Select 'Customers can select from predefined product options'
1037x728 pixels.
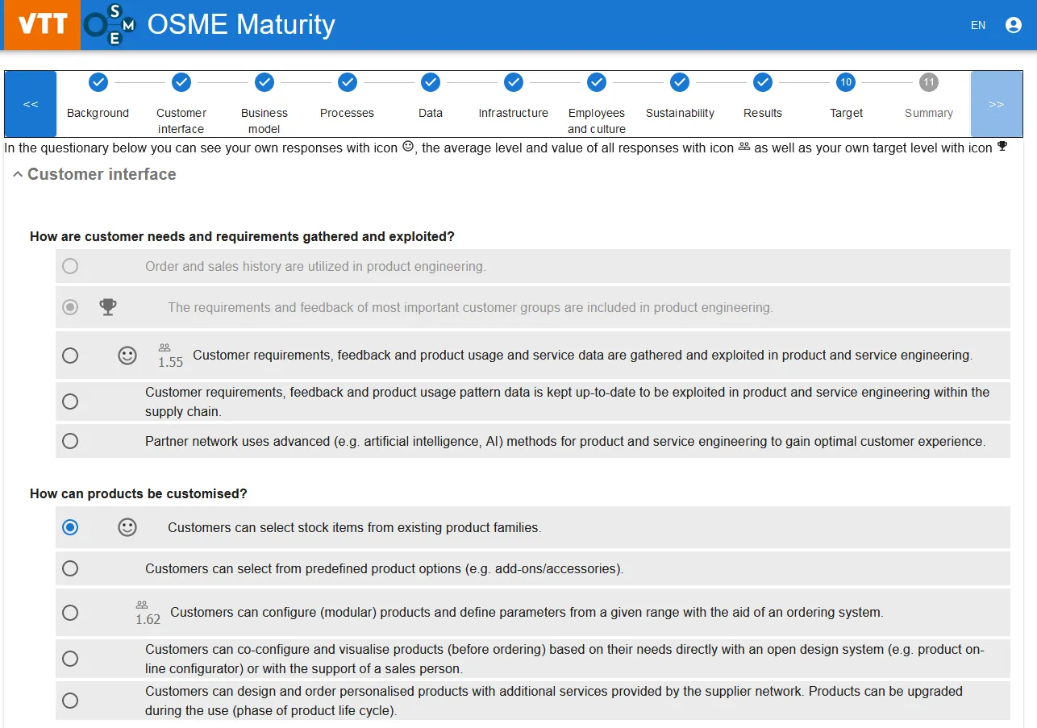(70, 568)
